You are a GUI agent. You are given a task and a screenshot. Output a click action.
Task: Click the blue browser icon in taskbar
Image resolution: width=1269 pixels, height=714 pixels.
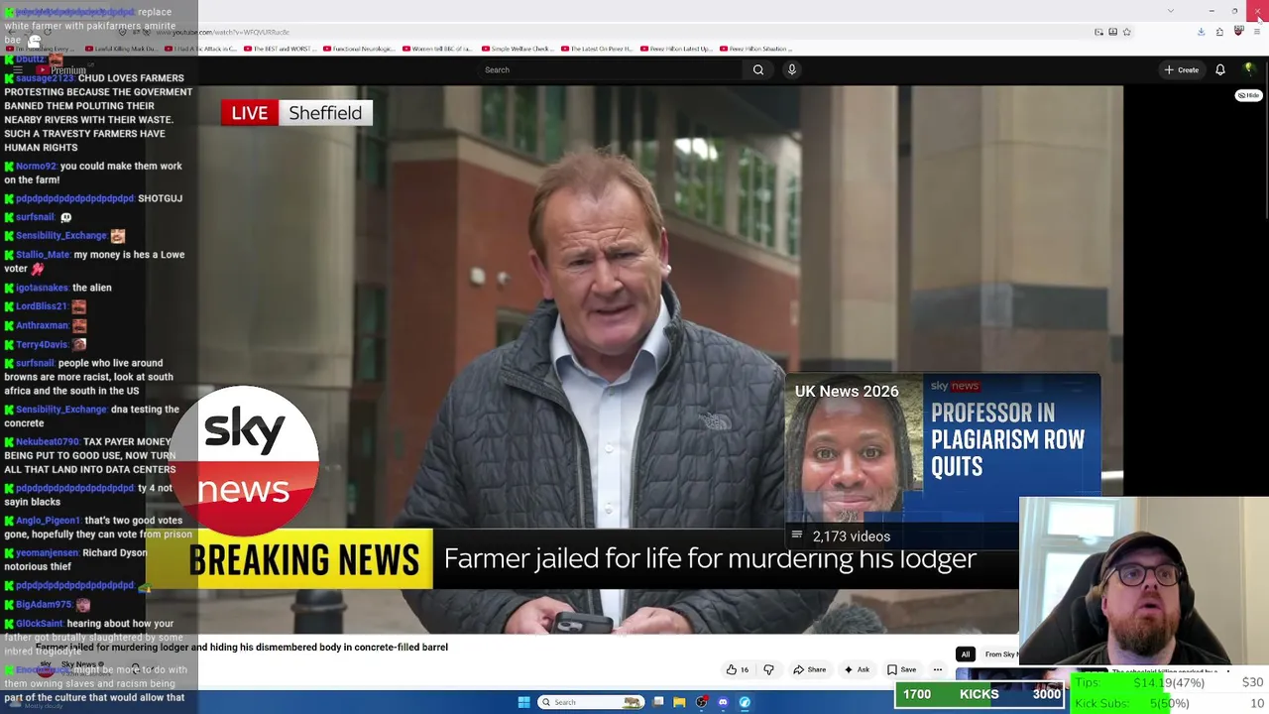pyautogui.click(x=745, y=702)
